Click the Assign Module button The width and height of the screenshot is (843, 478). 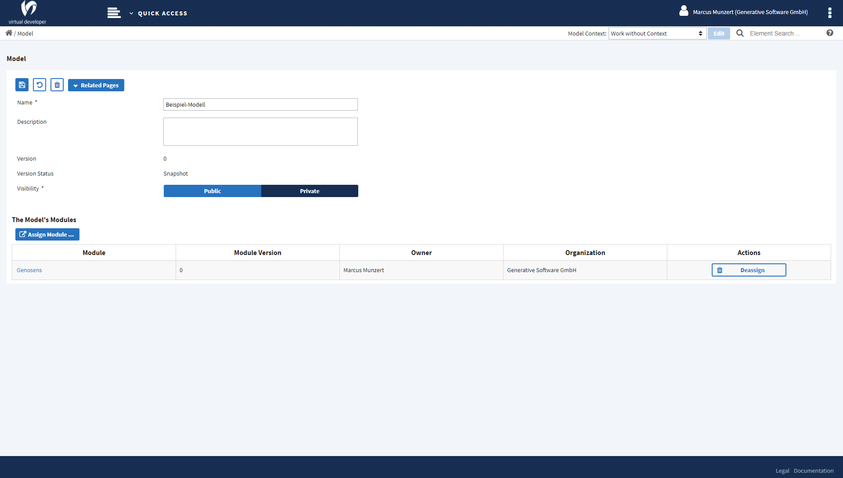tap(47, 234)
